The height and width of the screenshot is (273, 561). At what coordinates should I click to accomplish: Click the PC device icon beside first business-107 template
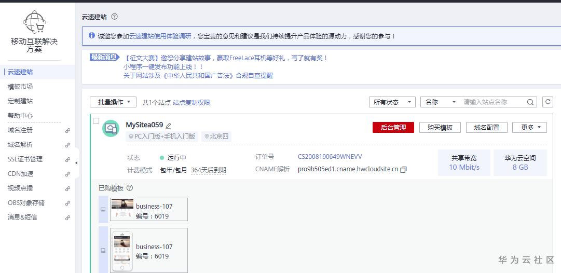pos(103,209)
